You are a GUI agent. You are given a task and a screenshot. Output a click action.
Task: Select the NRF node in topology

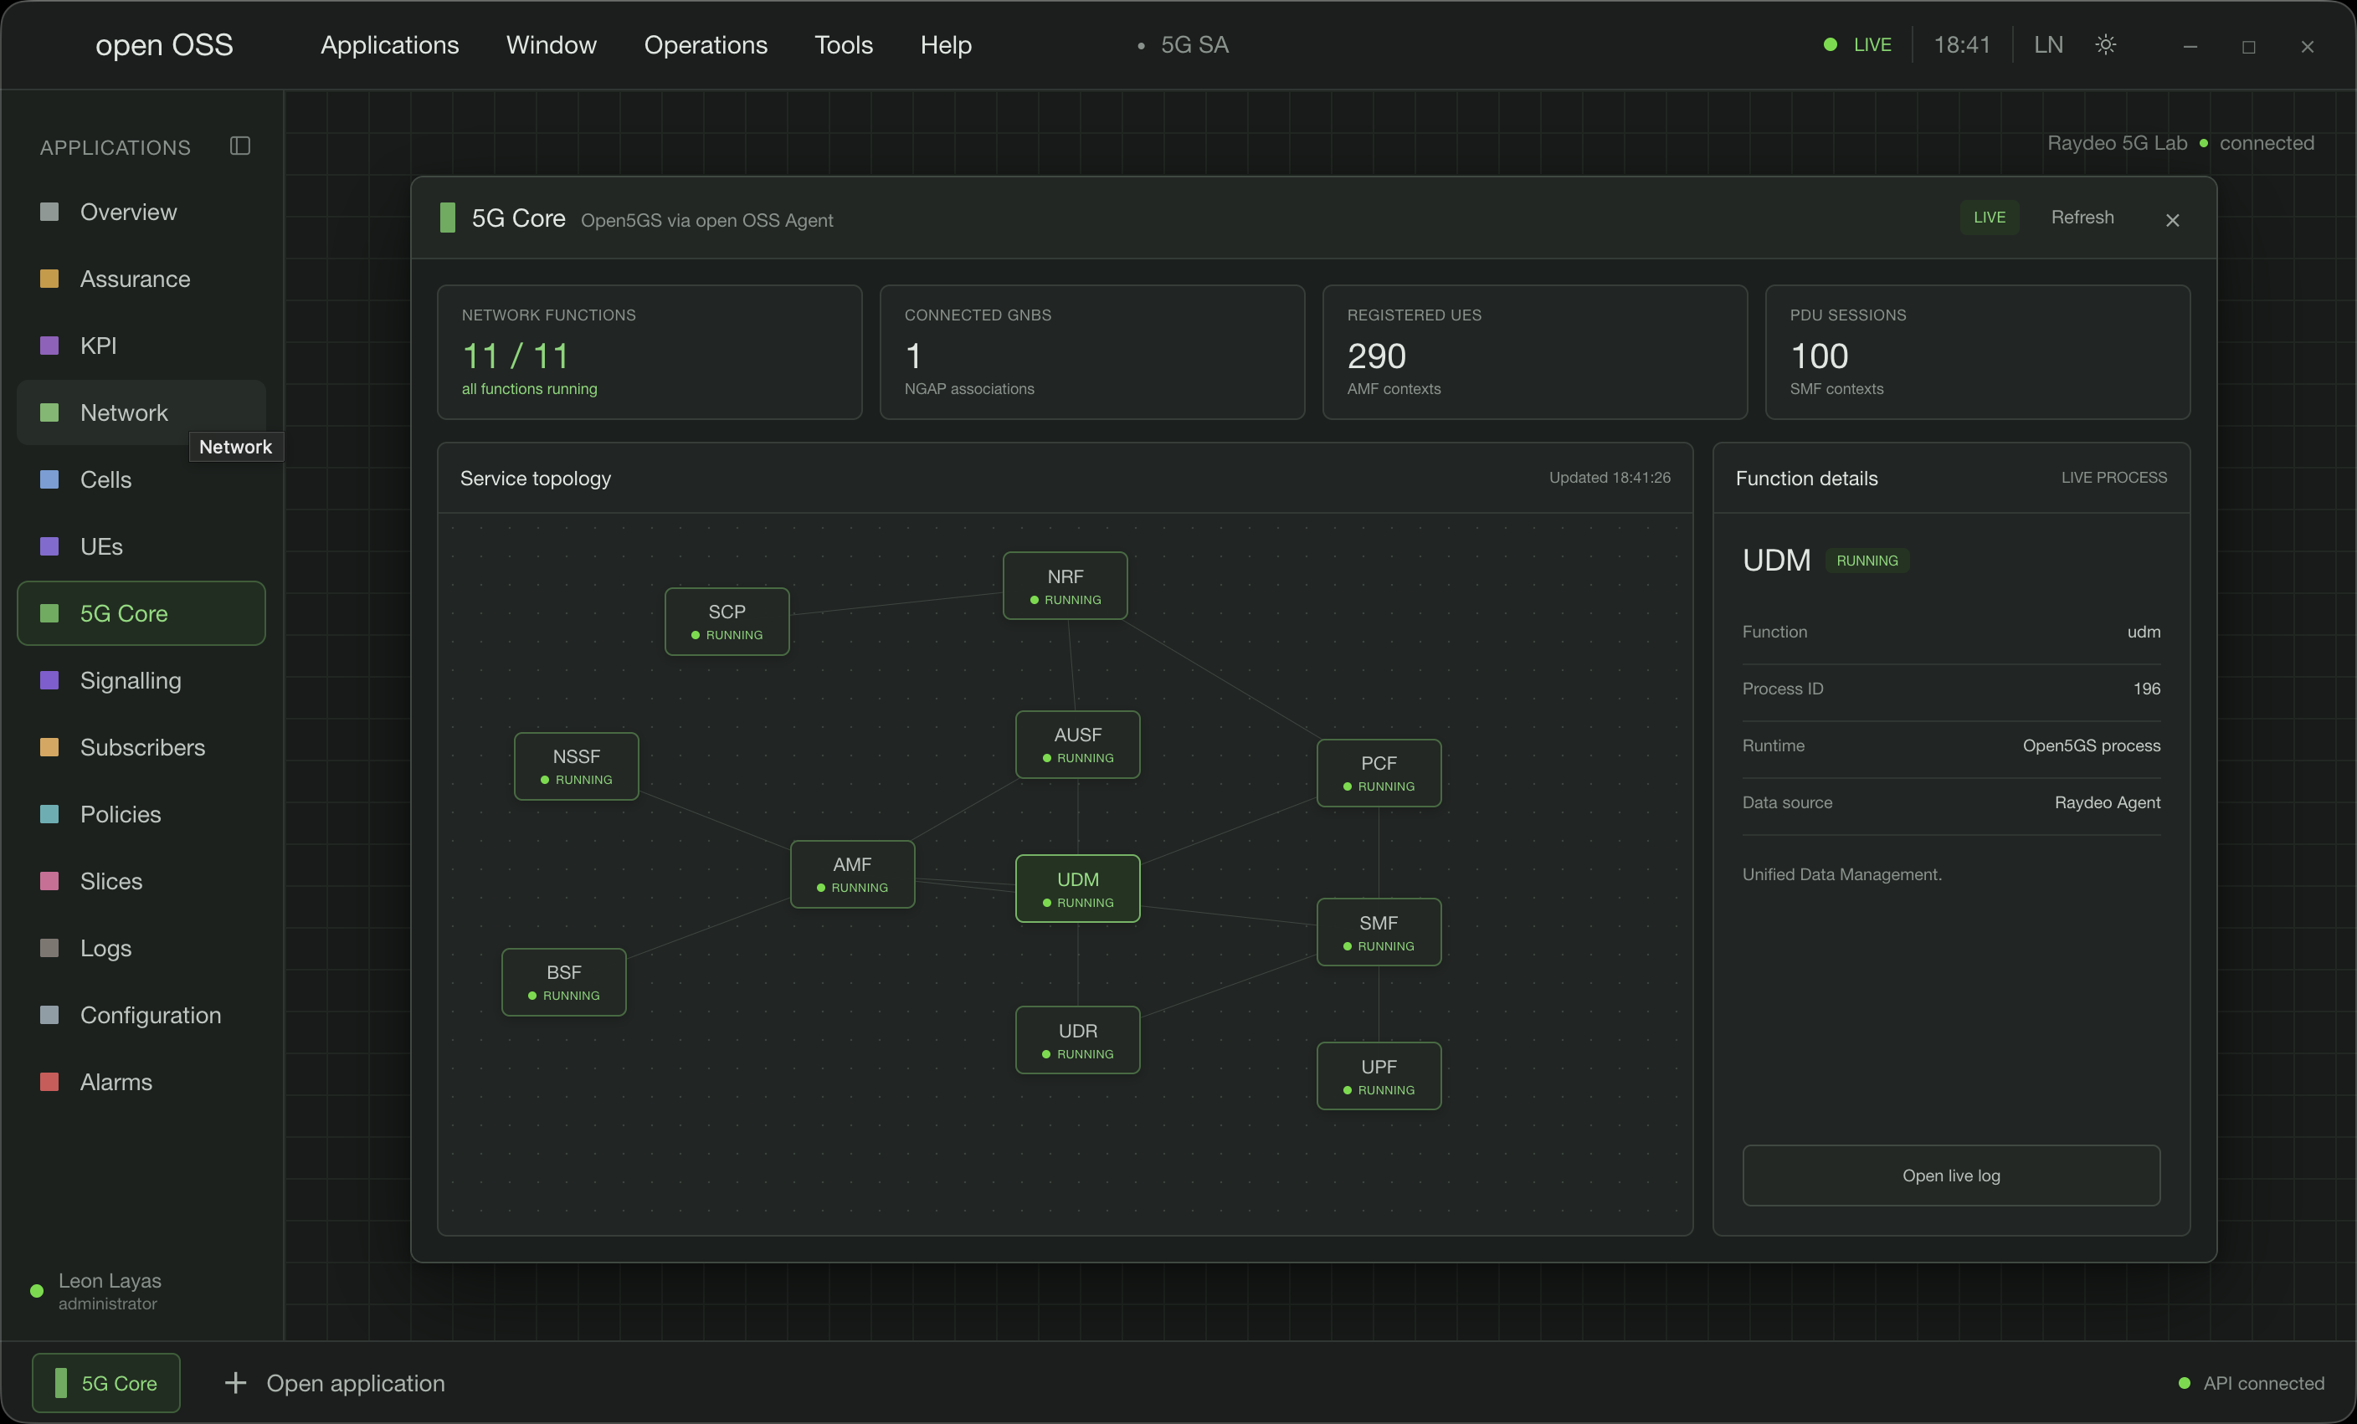tap(1065, 586)
